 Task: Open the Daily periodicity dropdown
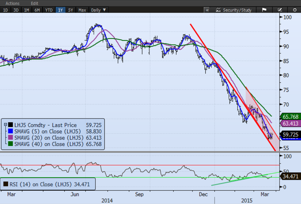coord(98,9)
